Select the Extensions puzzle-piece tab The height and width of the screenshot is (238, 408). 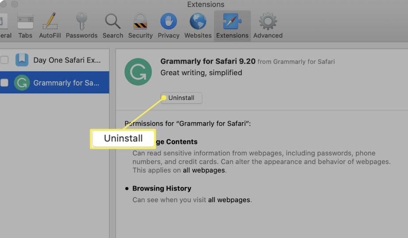(232, 26)
